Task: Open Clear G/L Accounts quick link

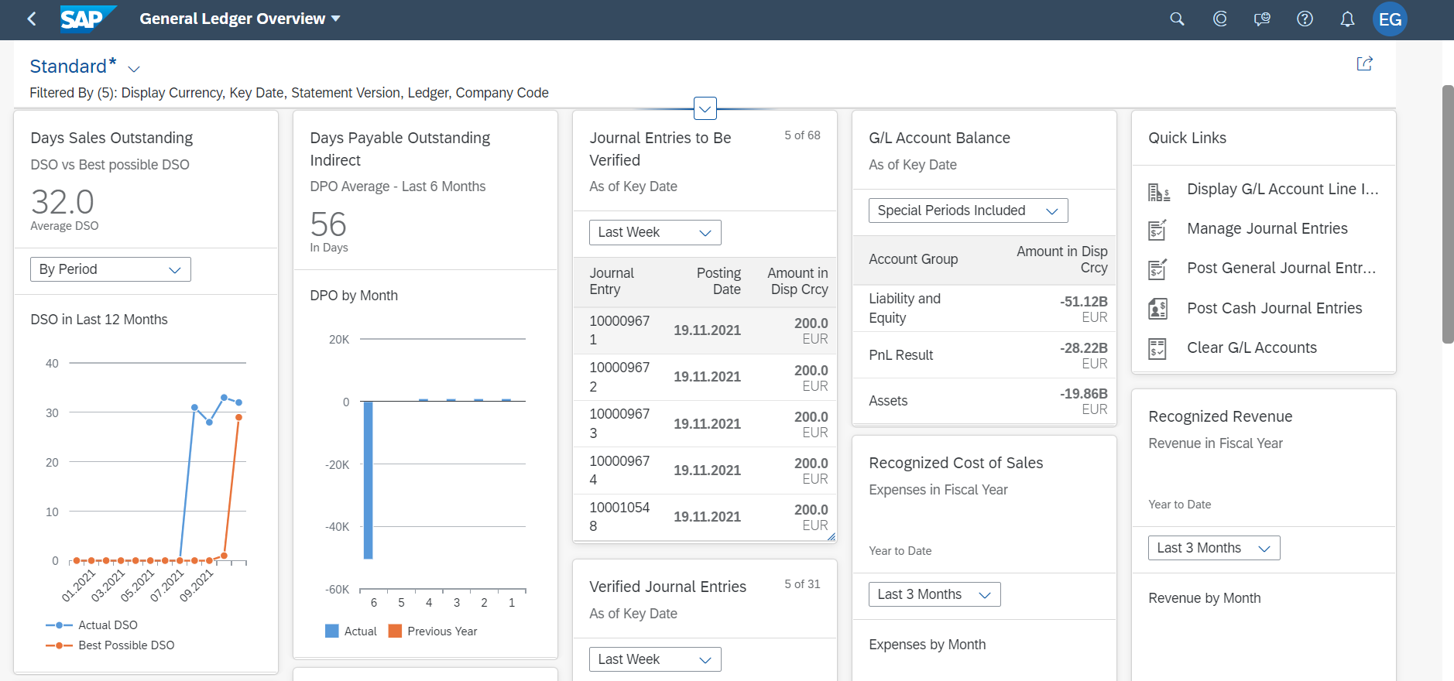Action: (1252, 347)
